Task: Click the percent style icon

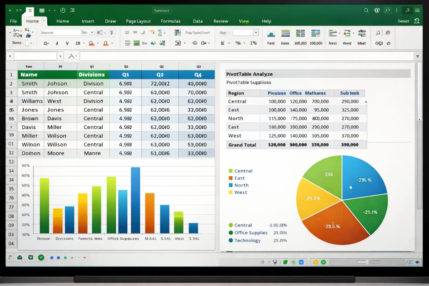Action: tap(238, 43)
